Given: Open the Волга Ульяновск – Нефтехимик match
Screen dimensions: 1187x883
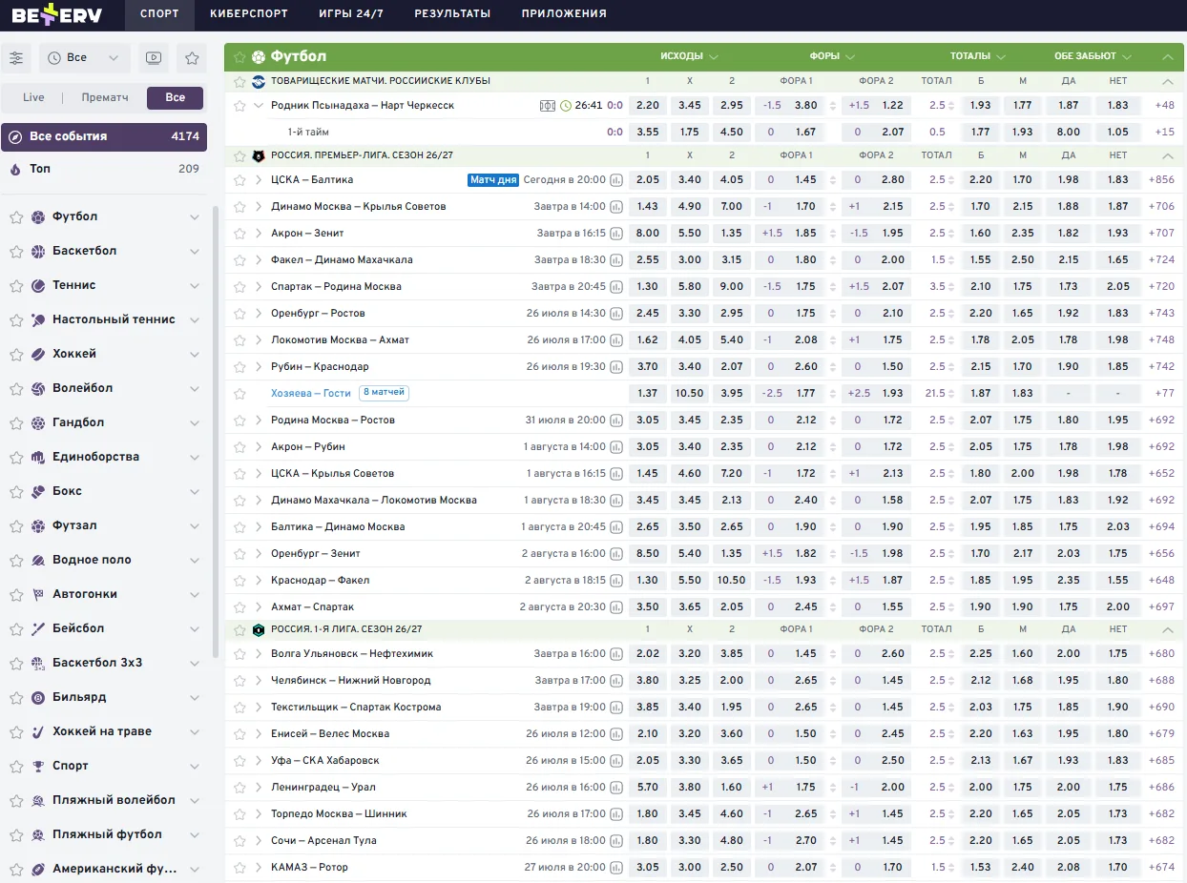Looking at the screenshot, I should pyautogui.click(x=352, y=653).
